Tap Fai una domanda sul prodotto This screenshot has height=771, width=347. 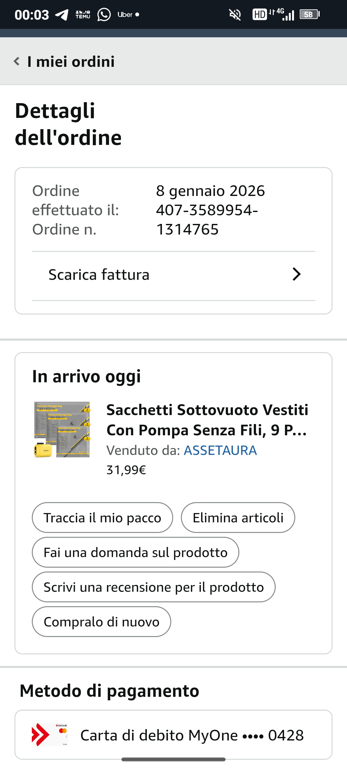click(135, 553)
